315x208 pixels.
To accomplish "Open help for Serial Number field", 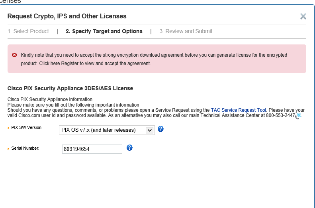I will [x=129, y=148].
